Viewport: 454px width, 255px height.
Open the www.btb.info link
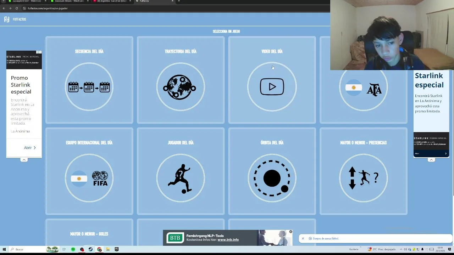pos(228,240)
